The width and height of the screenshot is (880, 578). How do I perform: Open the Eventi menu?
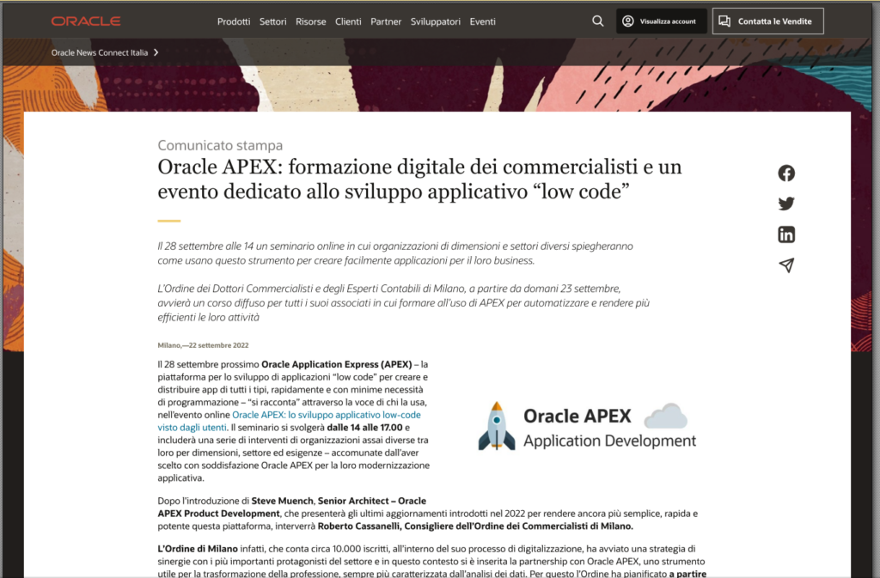coord(483,21)
